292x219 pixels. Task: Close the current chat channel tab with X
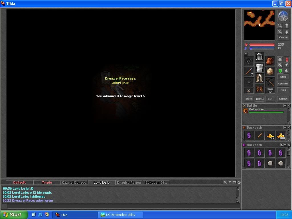pos(225,182)
